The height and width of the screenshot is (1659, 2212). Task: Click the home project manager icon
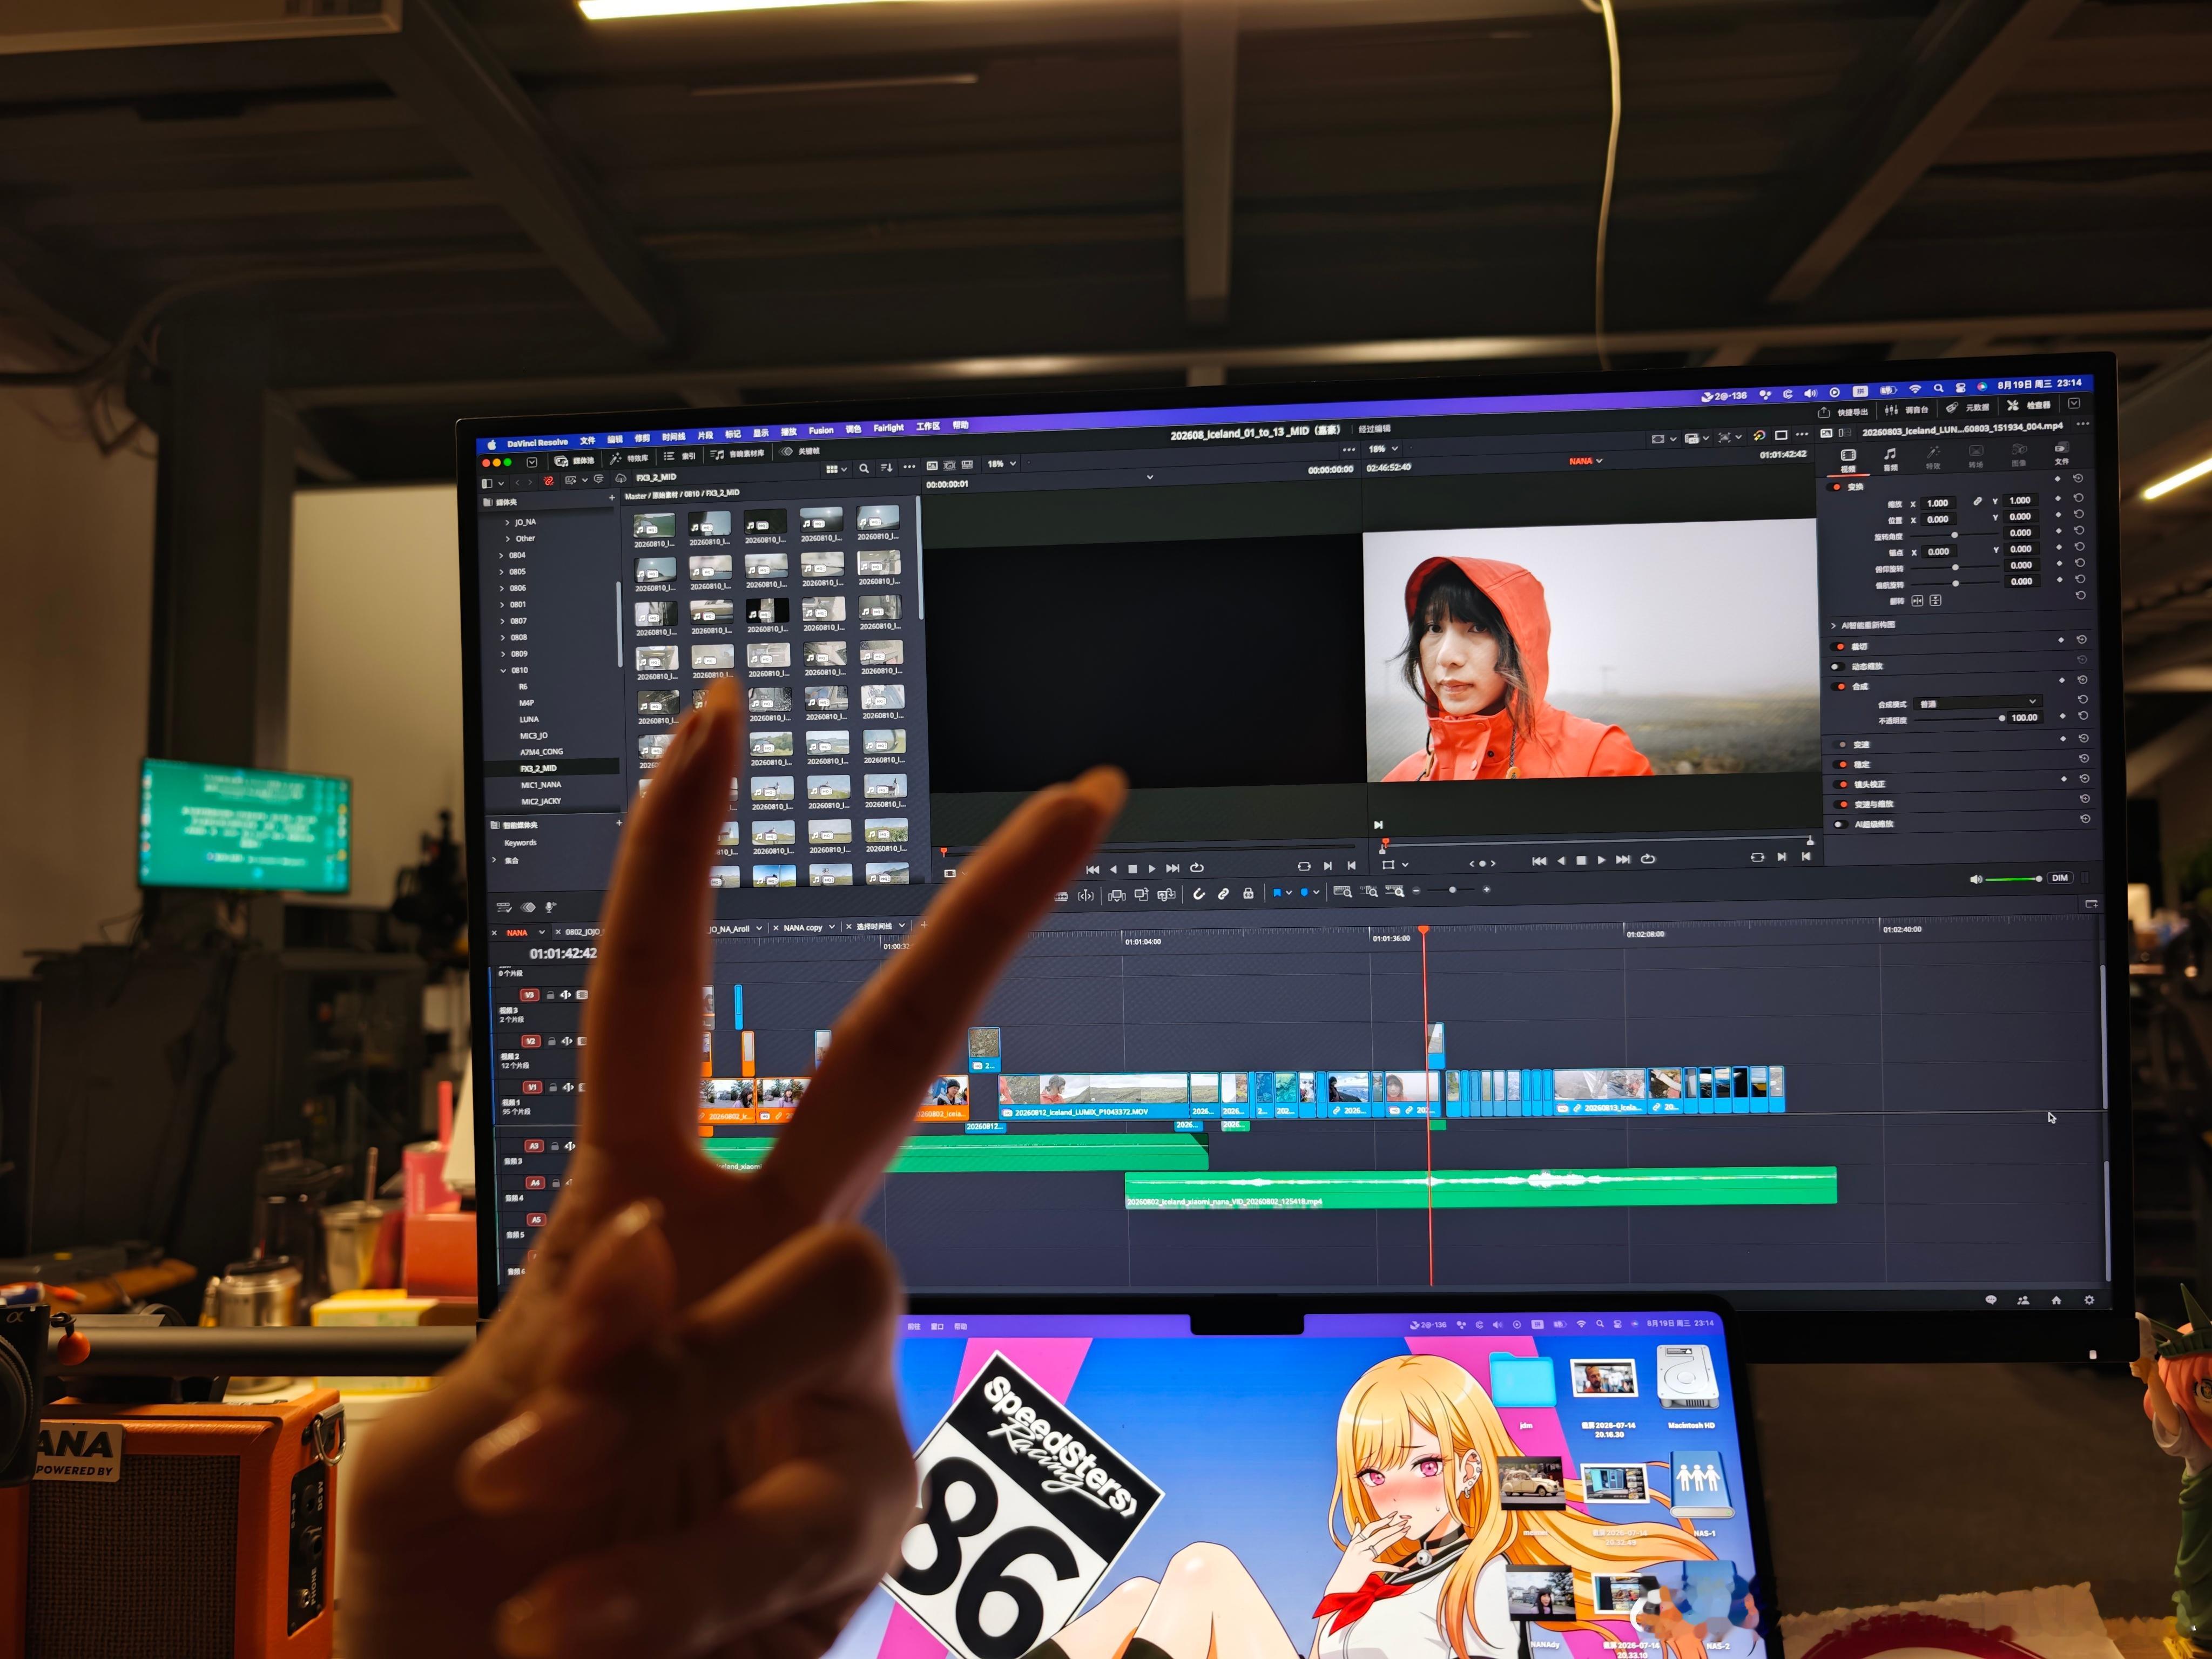pos(2056,1300)
